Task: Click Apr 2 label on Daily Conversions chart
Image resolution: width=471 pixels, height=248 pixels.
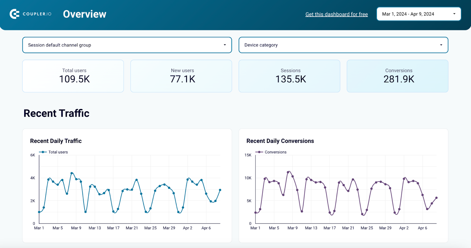Action: [404, 228]
